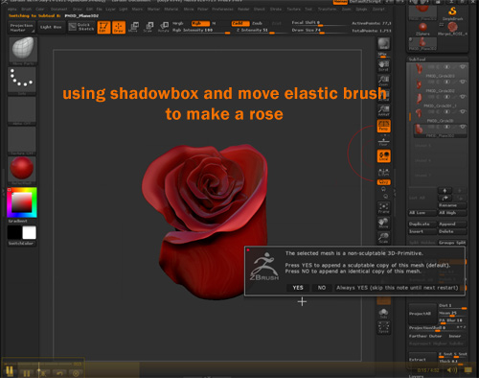Click the up arrow select-subtool button

[445, 191]
